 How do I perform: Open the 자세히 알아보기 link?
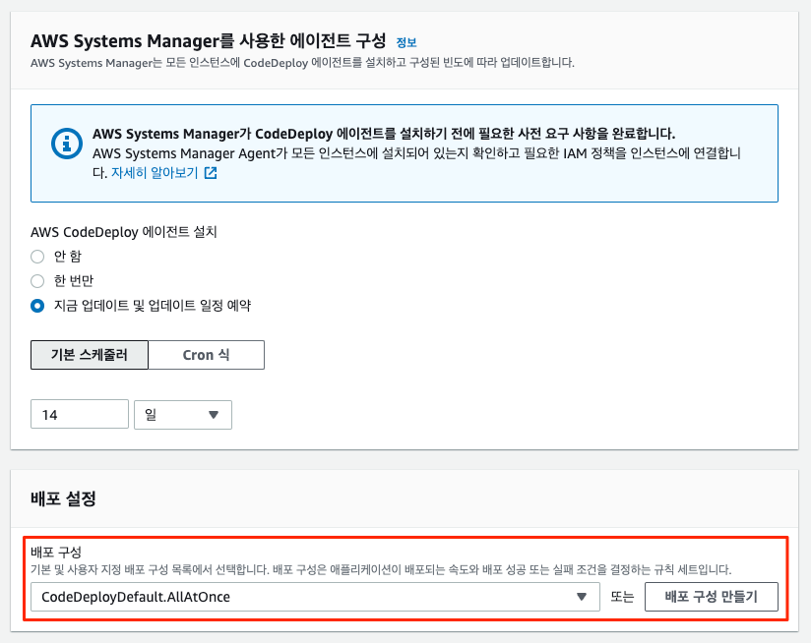coord(155,173)
